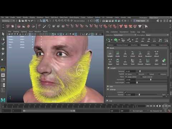Activate the Rotate tool in toolbox

(x=3, y=54)
